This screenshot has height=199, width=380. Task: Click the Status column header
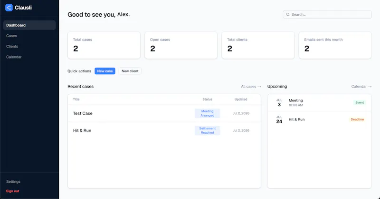[x=208, y=99]
